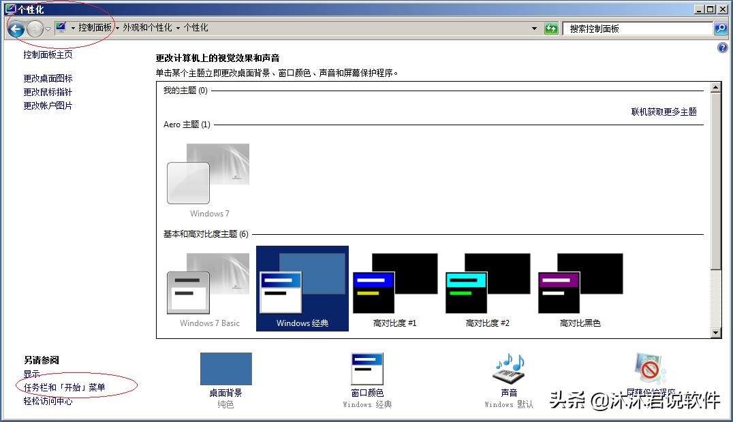Click the Personalization icon in the address bar
733x422 pixels.
pyautogui.click(x=60, y=28)
